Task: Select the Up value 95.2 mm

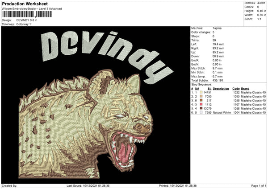Action: [x=218, y=52]
